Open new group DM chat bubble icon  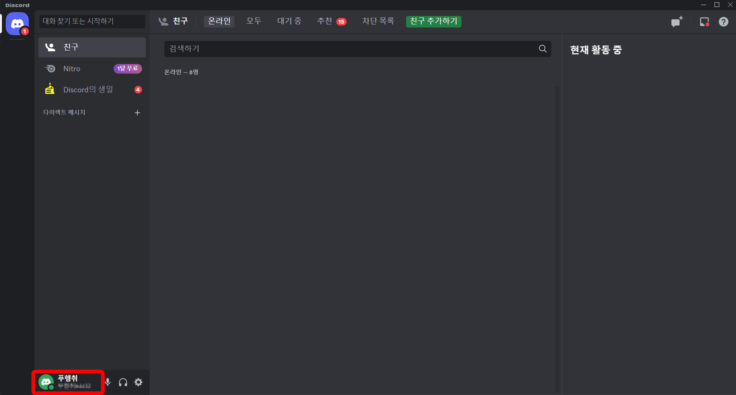coord(677,21)
